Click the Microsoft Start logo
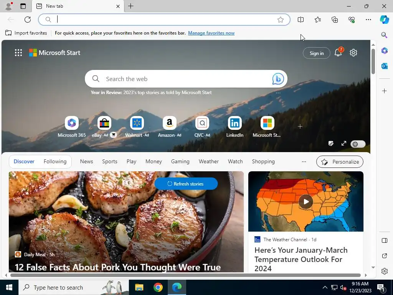The image size is (393, 295). click(54, 53)
